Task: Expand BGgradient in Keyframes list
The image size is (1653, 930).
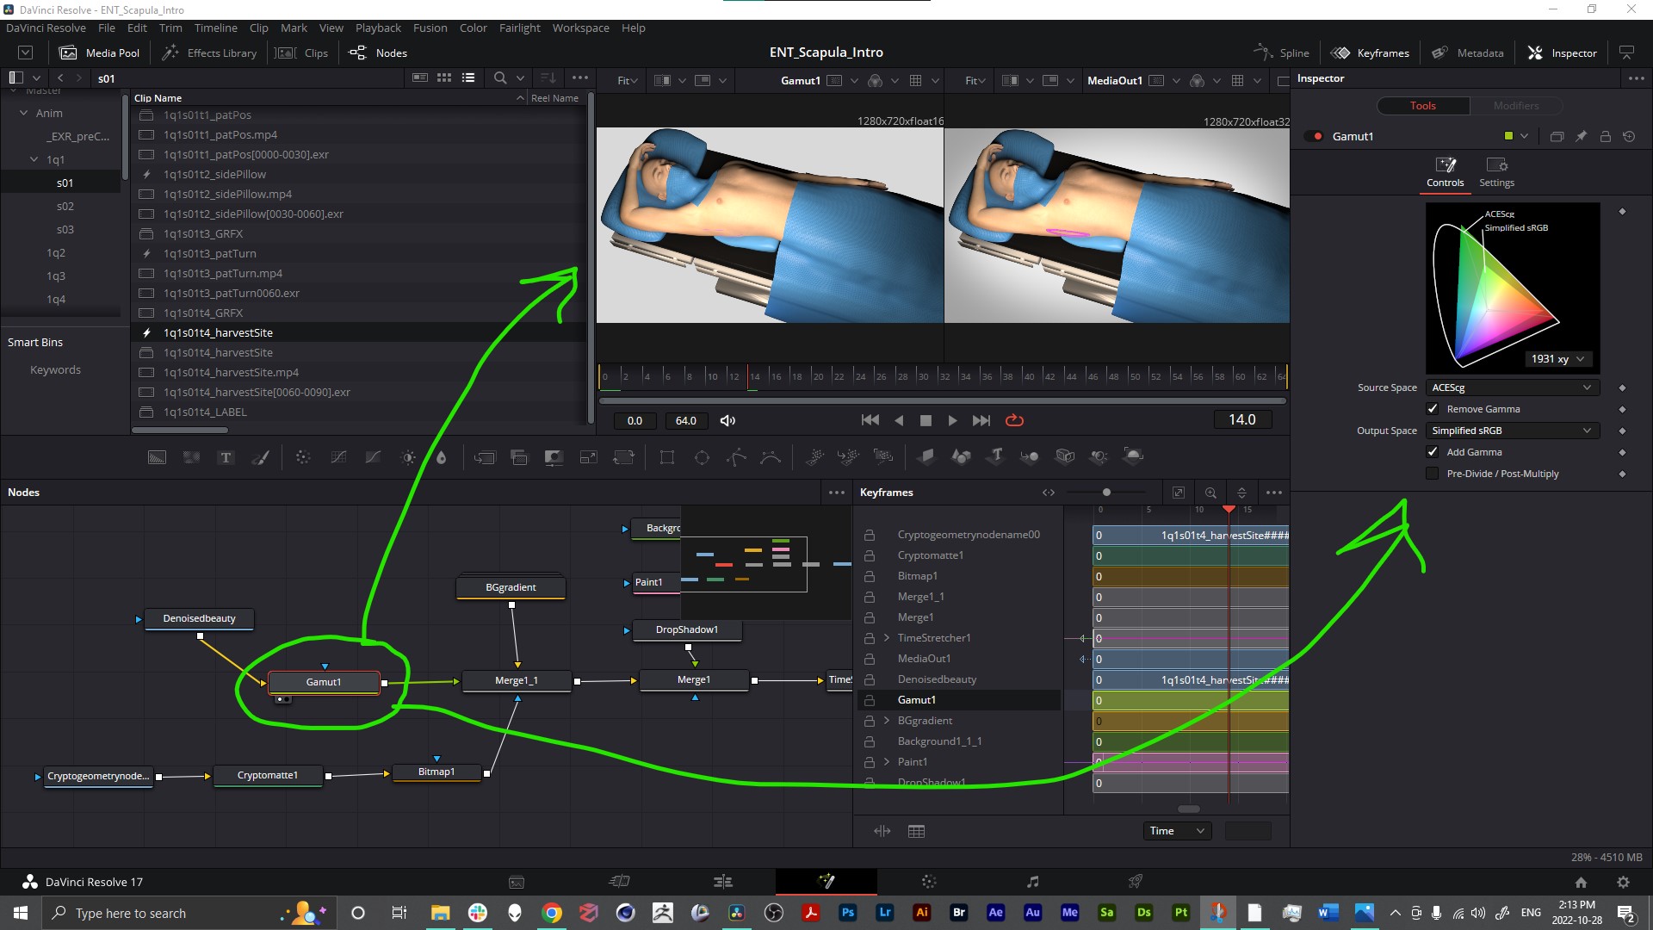Action: point(887,721)
